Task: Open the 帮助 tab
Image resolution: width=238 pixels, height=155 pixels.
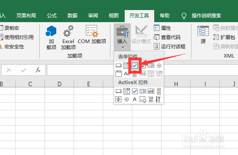Action: click(x=164, y=16)
